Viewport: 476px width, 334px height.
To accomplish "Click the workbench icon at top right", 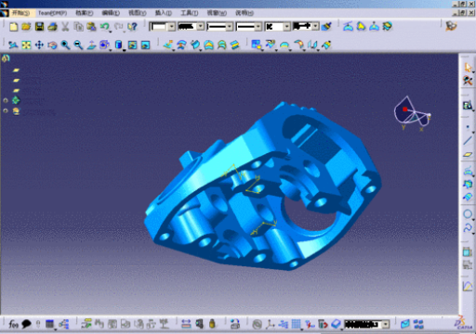I will (451, 26).
